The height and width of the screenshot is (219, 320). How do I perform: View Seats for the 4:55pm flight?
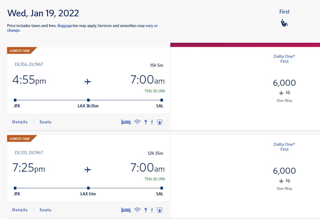[x=45, y=122]
